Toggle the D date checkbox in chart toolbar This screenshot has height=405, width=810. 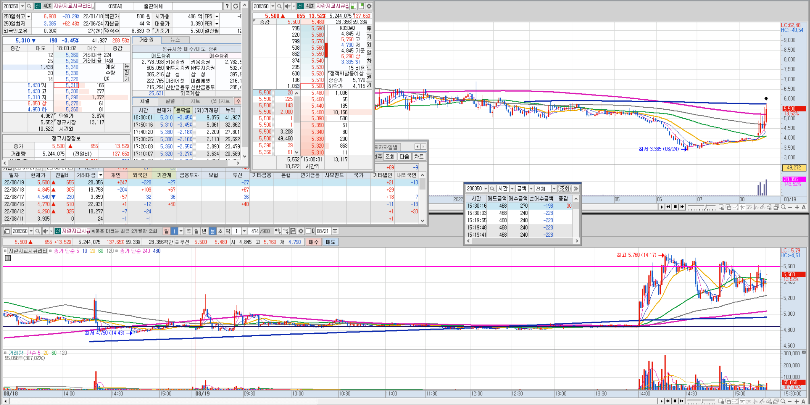point(308,231)
